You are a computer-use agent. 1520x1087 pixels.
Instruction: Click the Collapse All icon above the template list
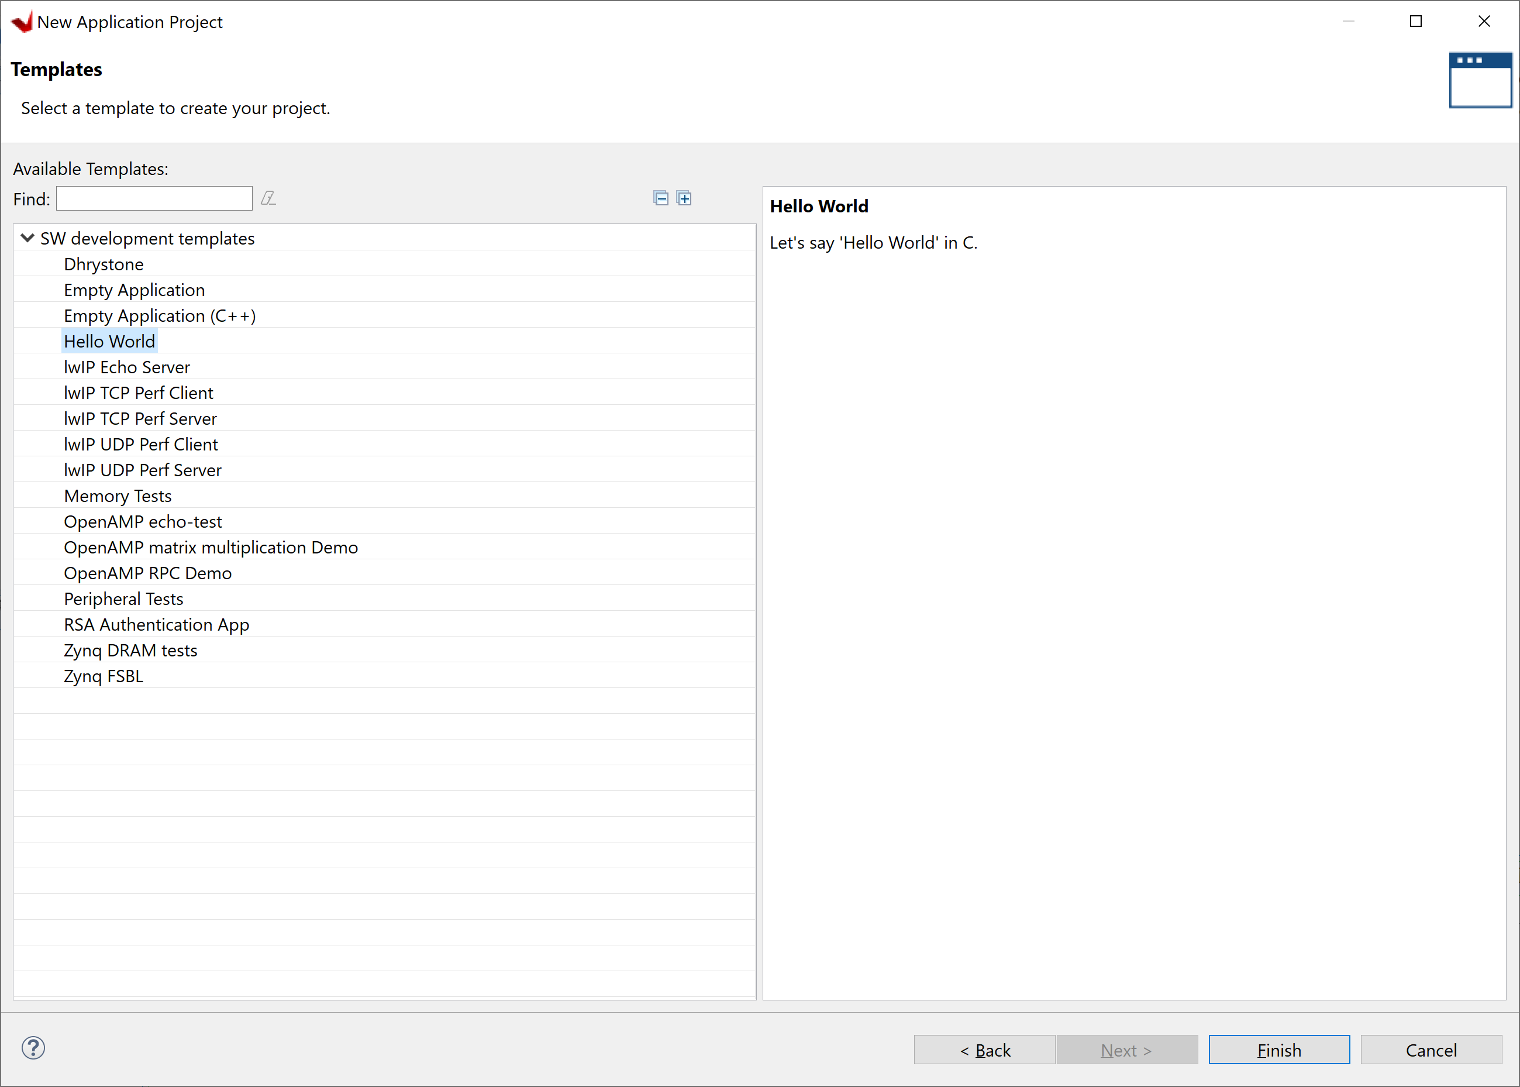click(x=660, y=198)
